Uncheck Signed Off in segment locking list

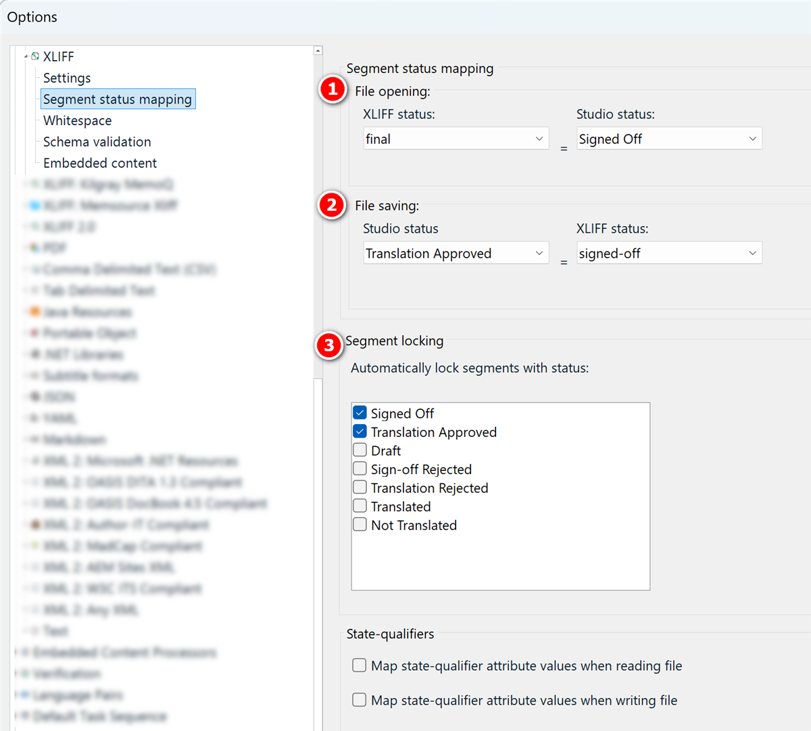click(x=360, y=412)
